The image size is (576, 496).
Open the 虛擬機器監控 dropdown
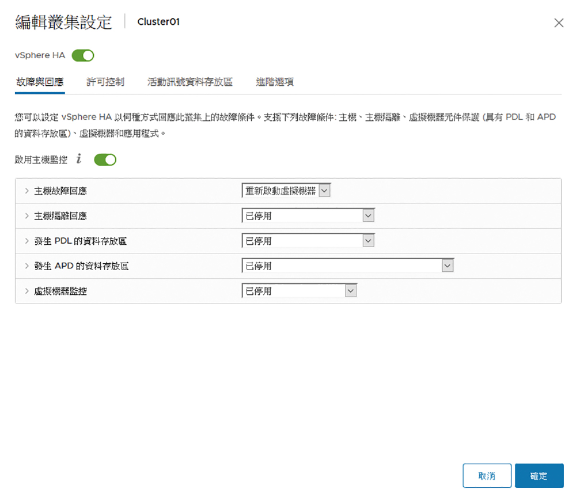(x=300, y=290)
